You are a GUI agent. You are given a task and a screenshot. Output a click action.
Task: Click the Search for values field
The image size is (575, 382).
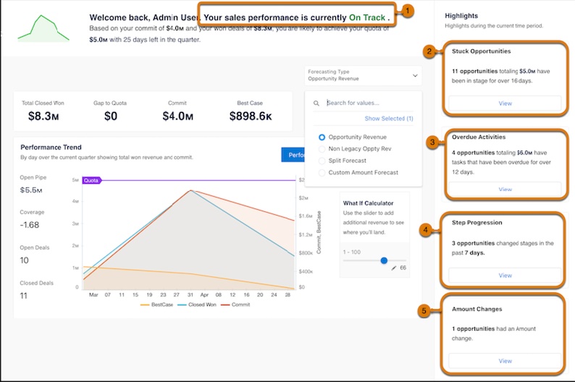point(369,103)
